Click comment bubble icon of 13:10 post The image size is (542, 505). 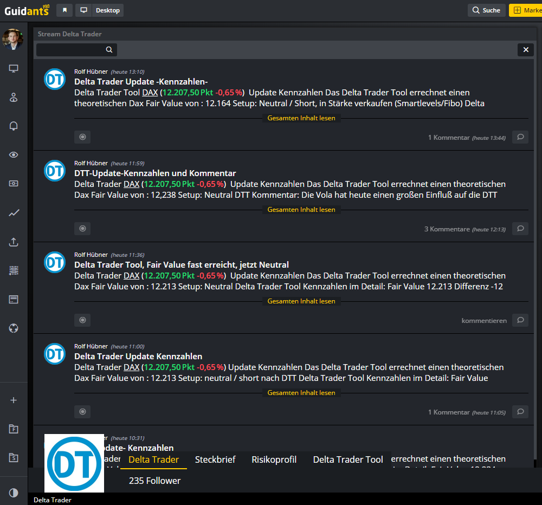[x=520, y=137]
